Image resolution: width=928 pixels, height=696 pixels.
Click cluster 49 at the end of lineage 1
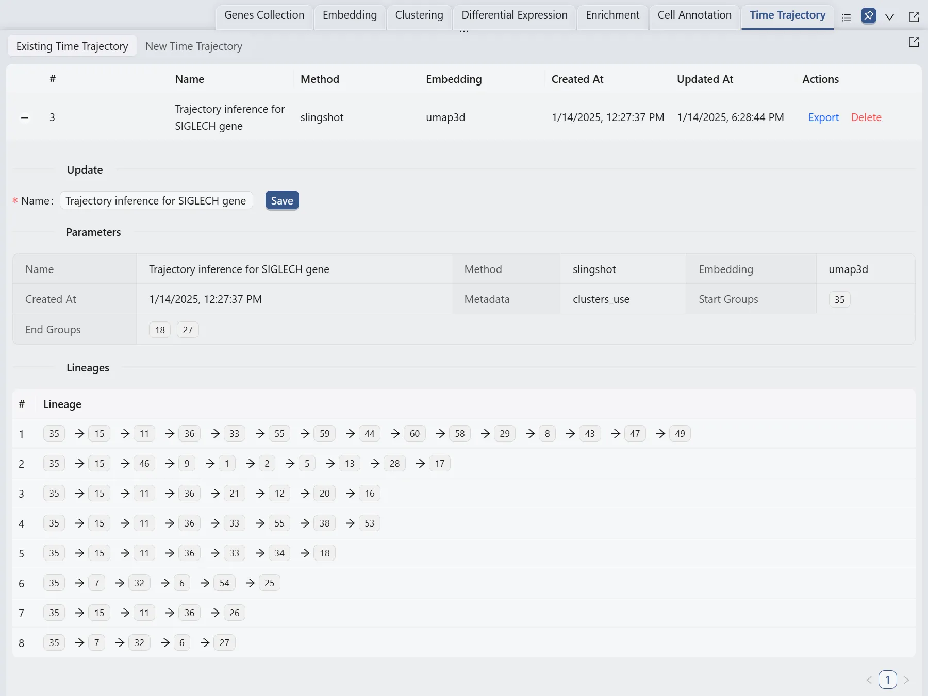coord(680,434)
